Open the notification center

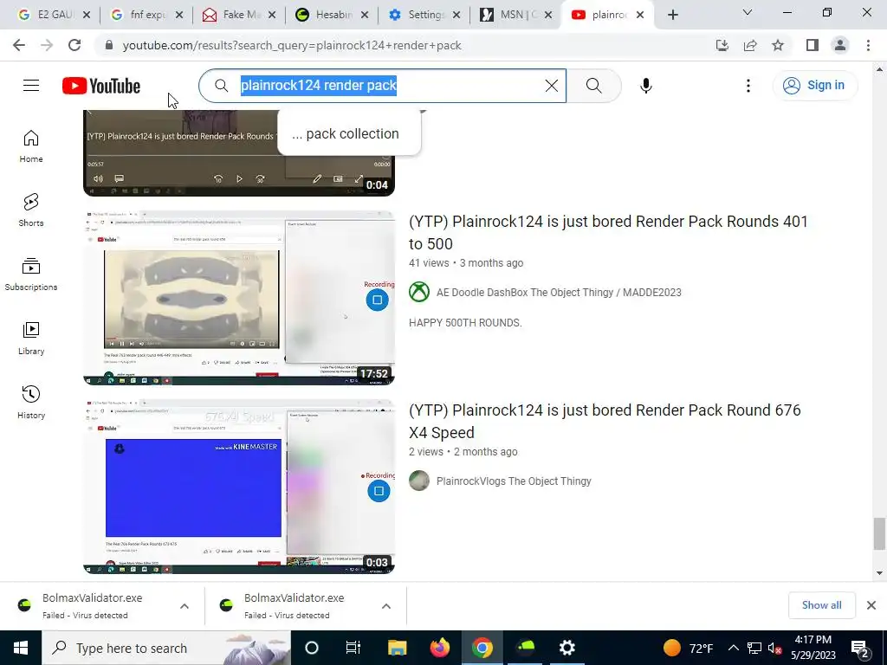pyautogui.click(x=860, y=648)
